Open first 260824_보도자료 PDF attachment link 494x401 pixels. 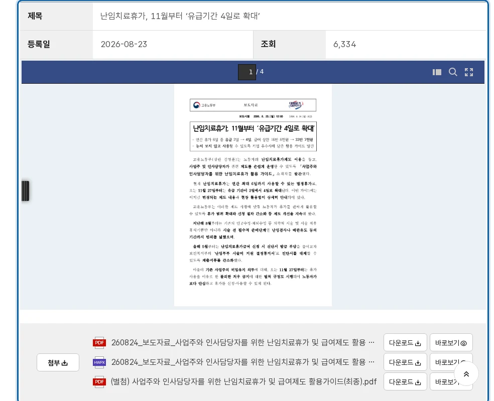[x=243, y=342]
